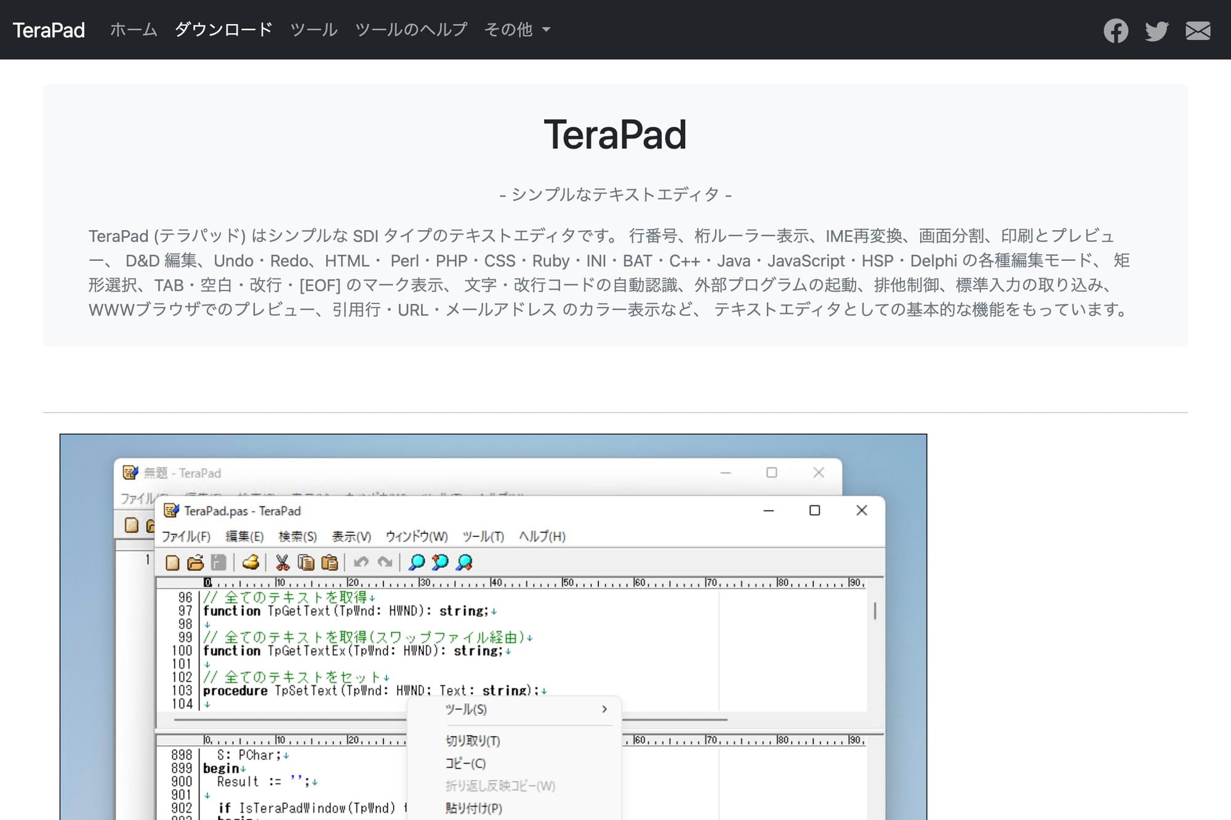Screen dimensions: 1231x820
Task: Open the ツールのヘルプ nav link
Action: 411,30
